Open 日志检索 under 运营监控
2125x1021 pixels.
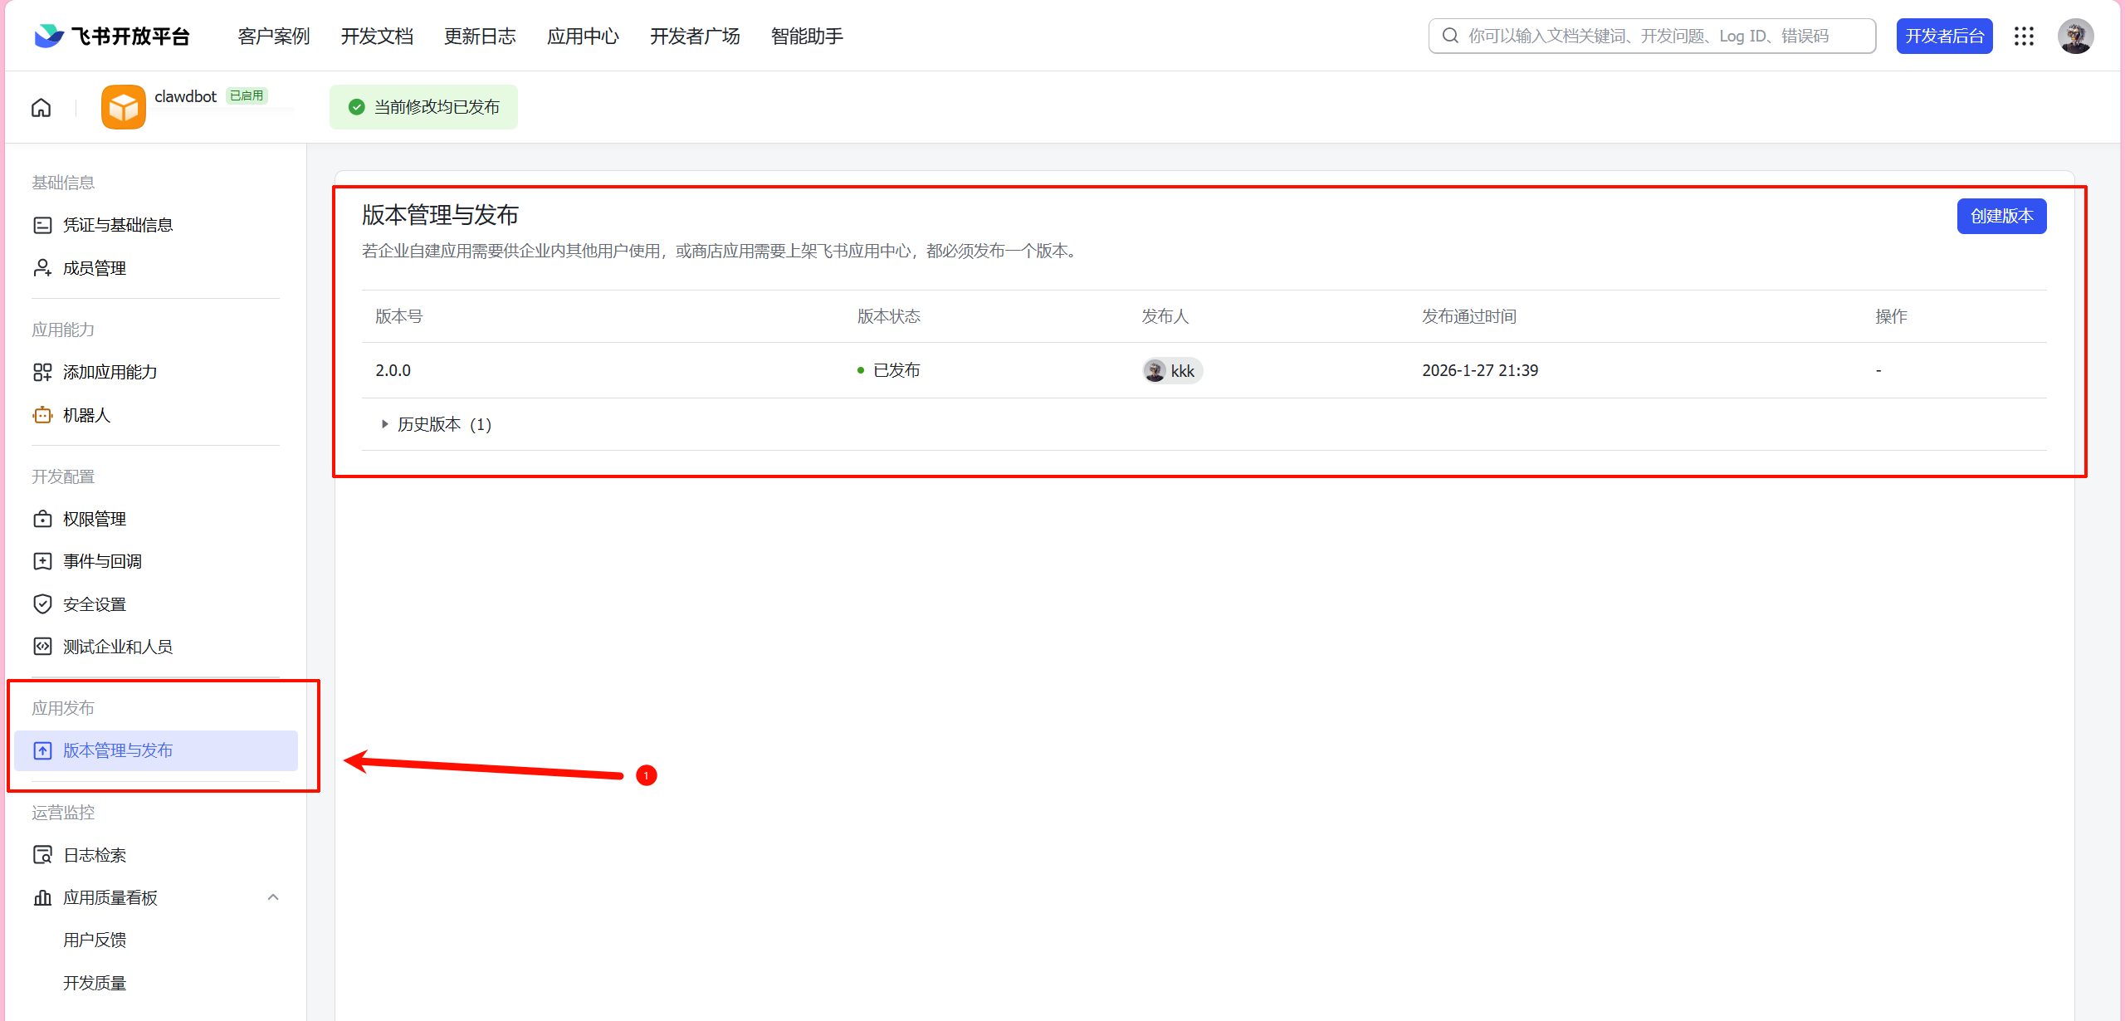point(95,854)
